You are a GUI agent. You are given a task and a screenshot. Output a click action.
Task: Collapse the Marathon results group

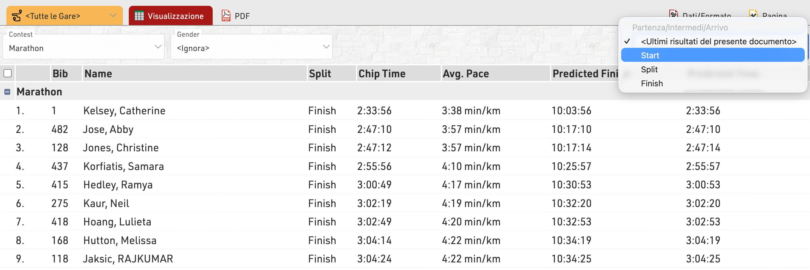pos(7,92)
